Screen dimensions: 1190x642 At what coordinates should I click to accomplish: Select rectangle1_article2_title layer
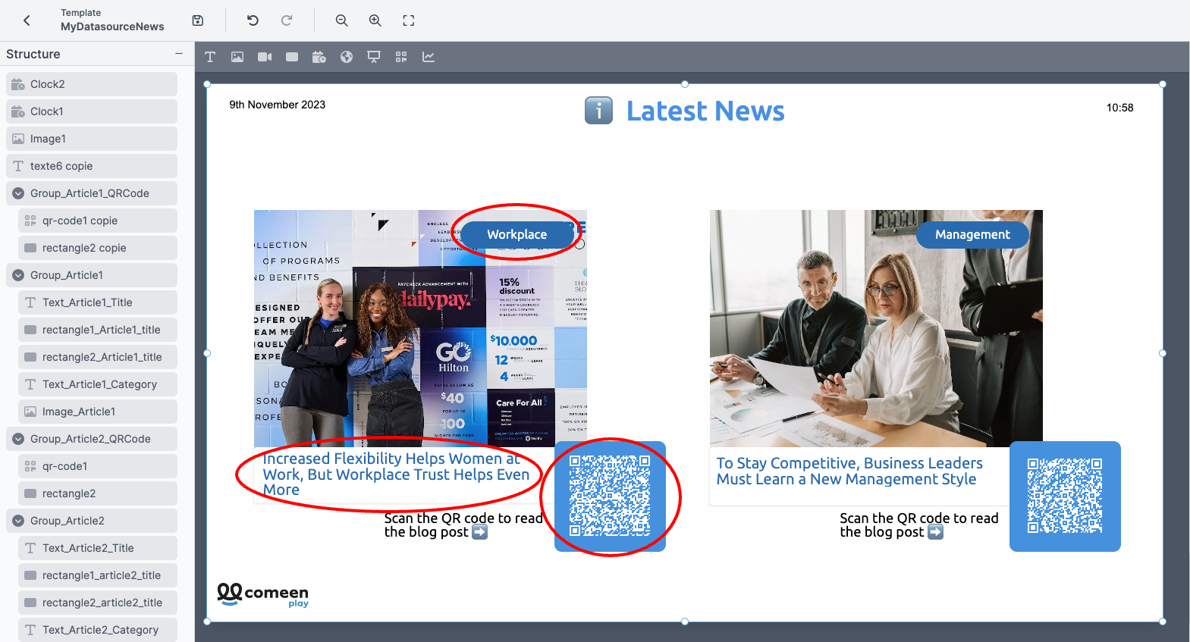98,575
